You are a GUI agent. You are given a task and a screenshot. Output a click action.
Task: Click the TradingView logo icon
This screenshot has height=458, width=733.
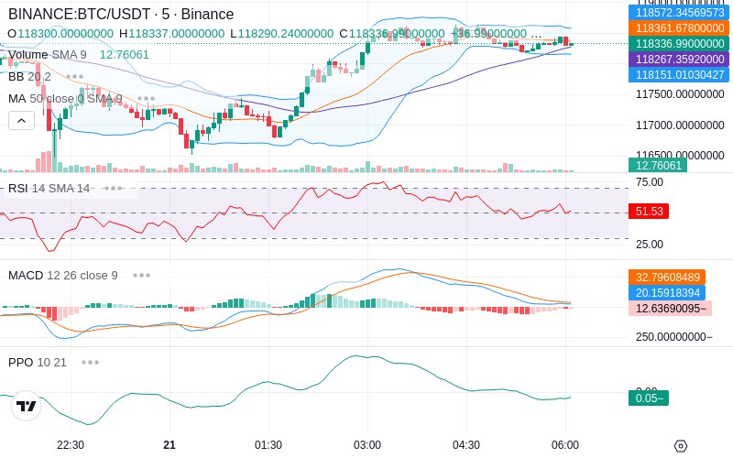tap(27, 406)
